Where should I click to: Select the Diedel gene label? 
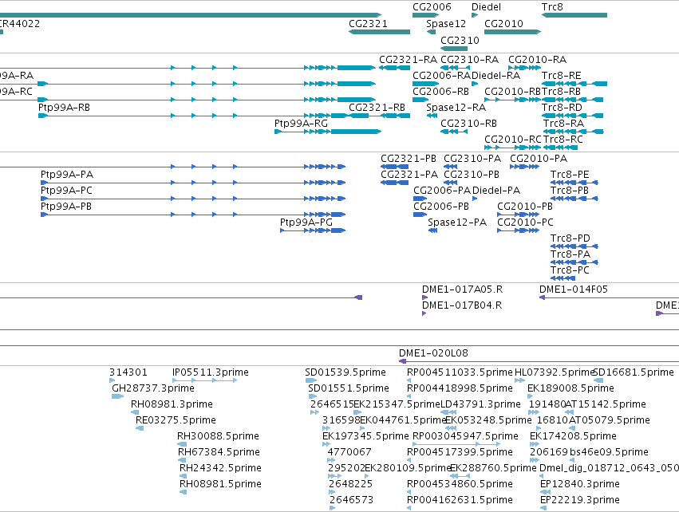[486, 7]
